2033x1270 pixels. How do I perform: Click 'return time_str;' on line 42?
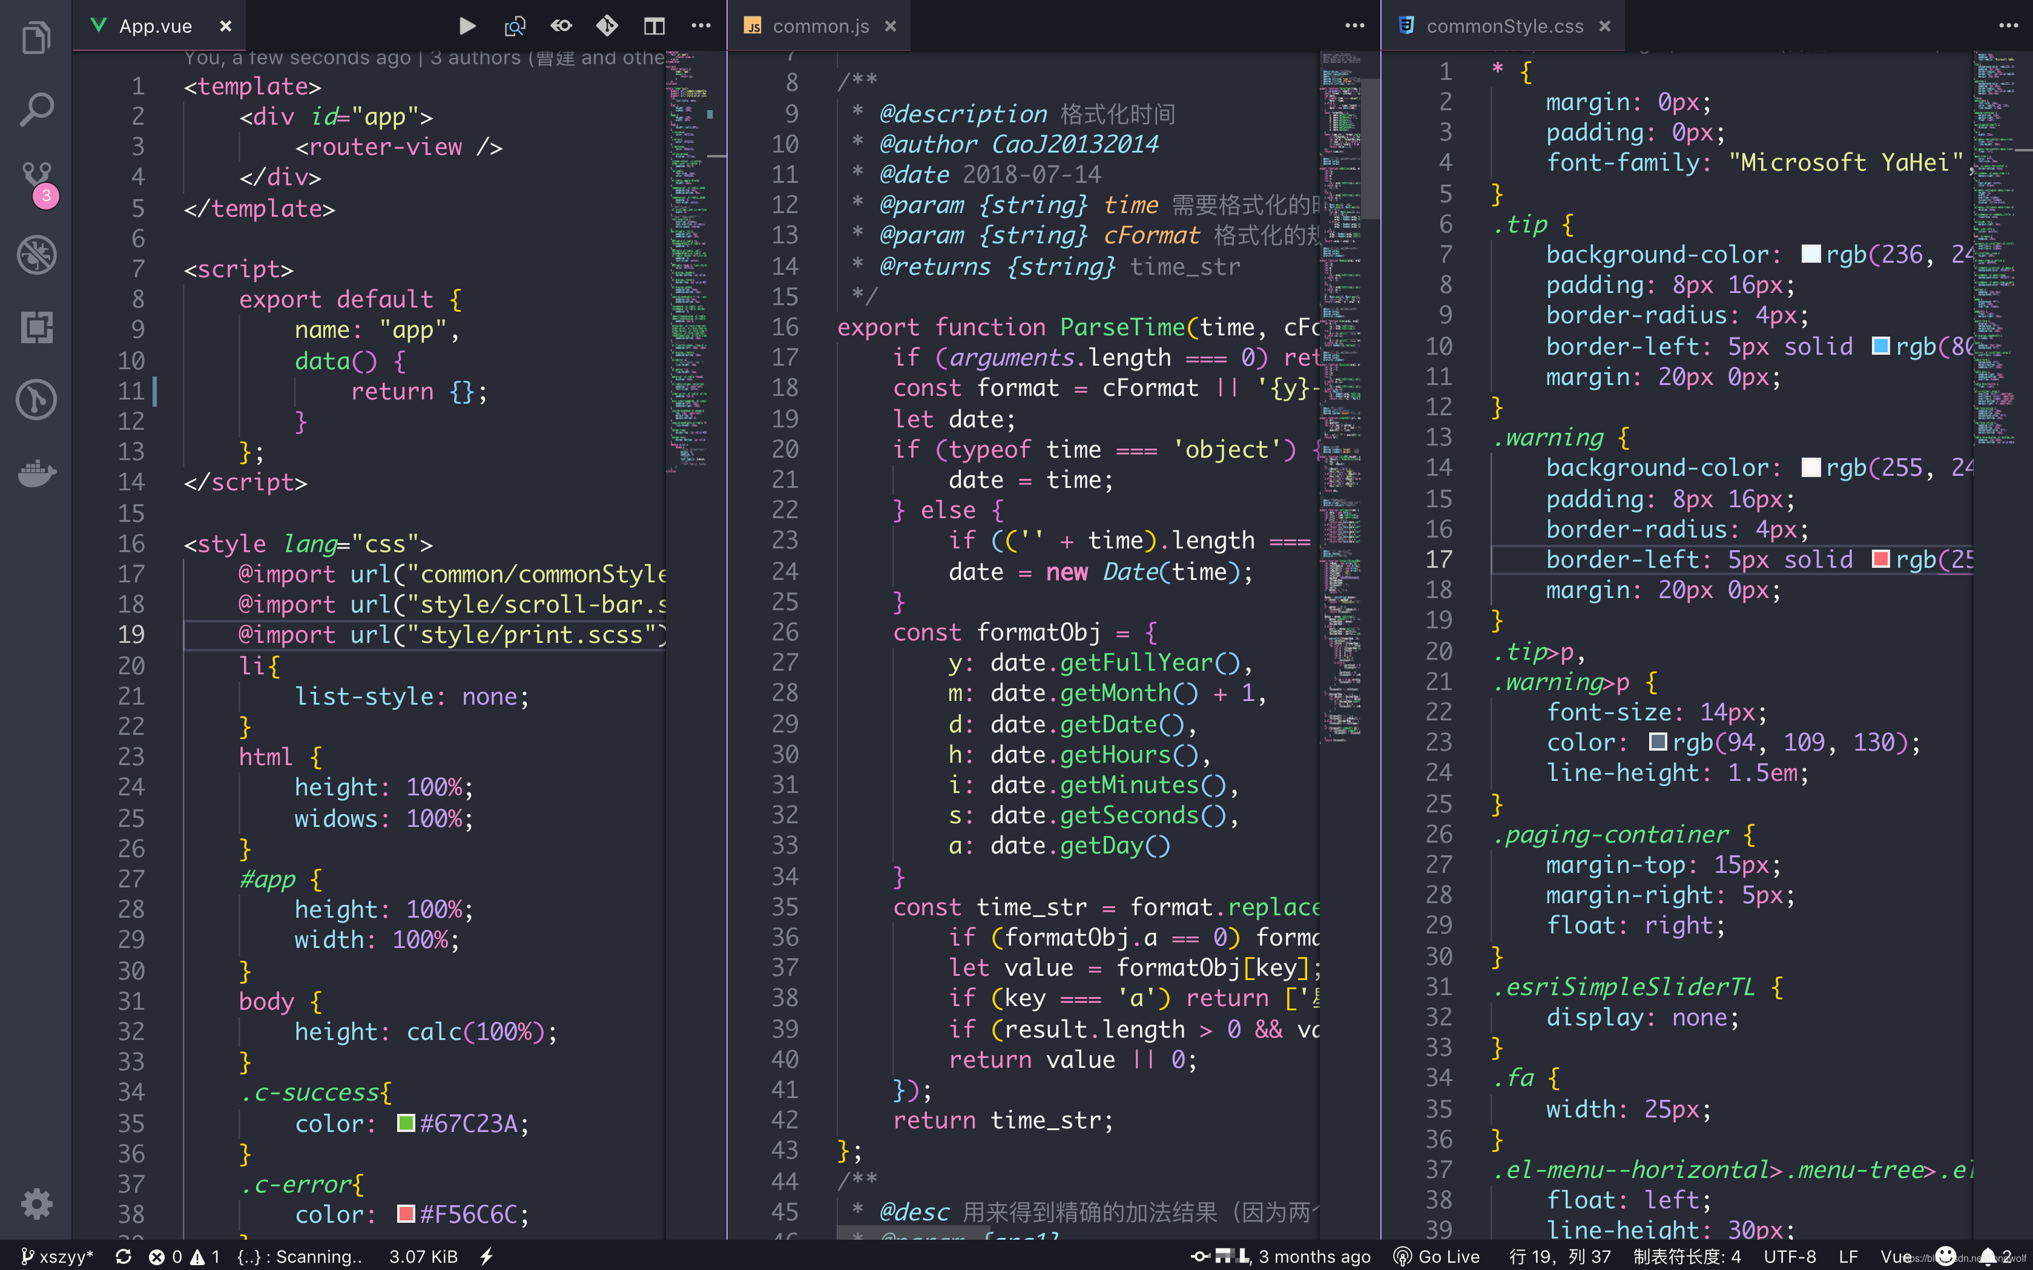(x=1003, y=1120)
